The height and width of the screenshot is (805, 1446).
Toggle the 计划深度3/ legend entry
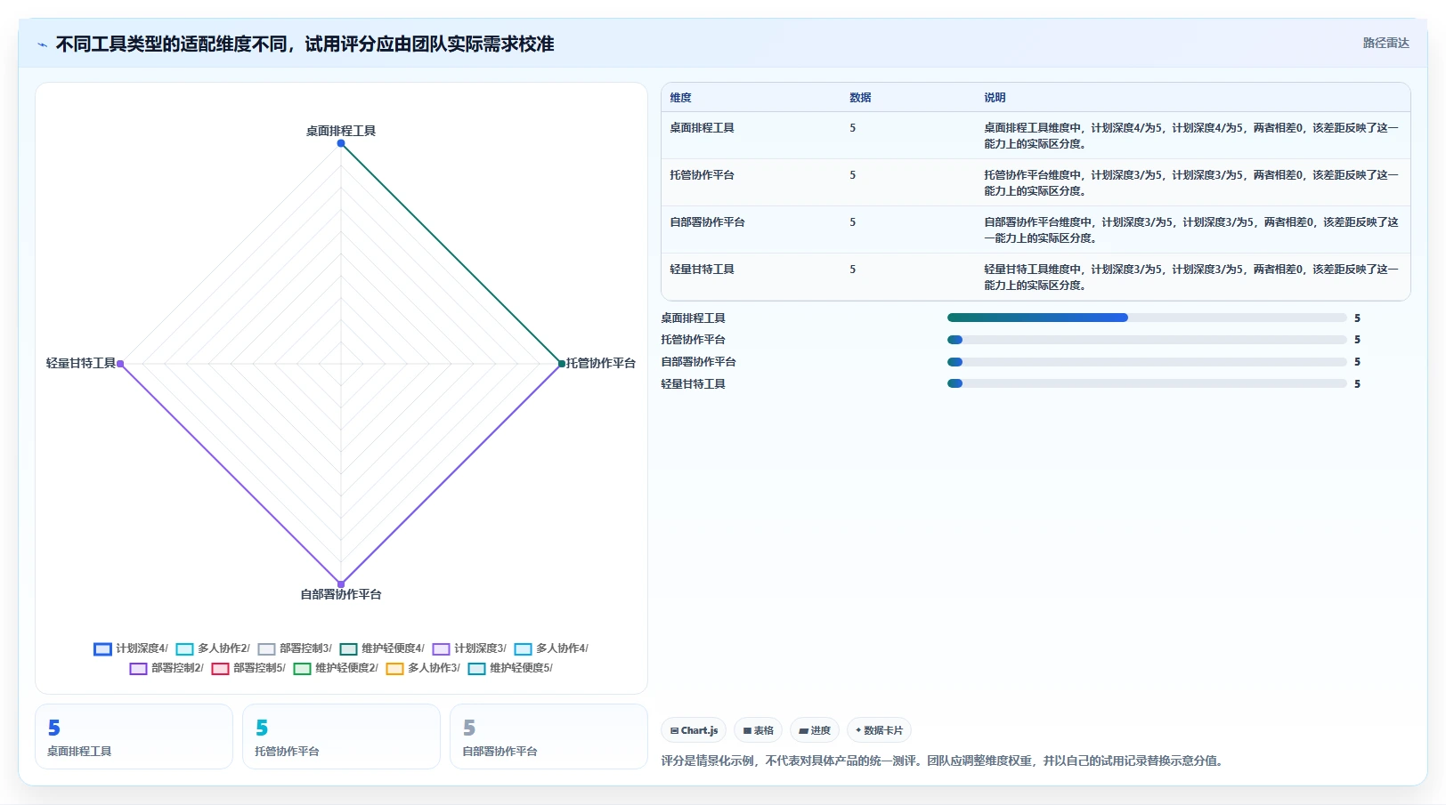click(x=469, y=648)
